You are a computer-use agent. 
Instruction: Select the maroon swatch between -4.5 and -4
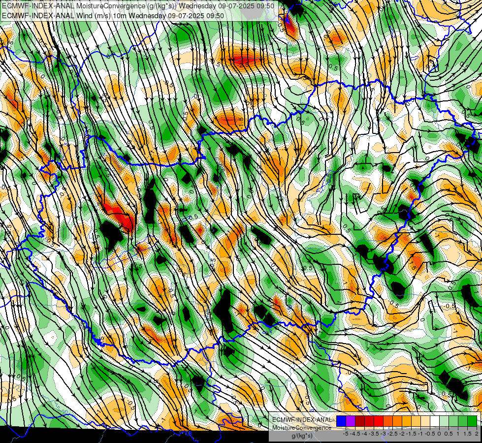click(x=360, y=421)
